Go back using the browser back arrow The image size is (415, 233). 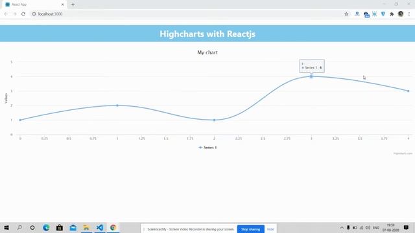pyautogui.click(x=6, y=14)
